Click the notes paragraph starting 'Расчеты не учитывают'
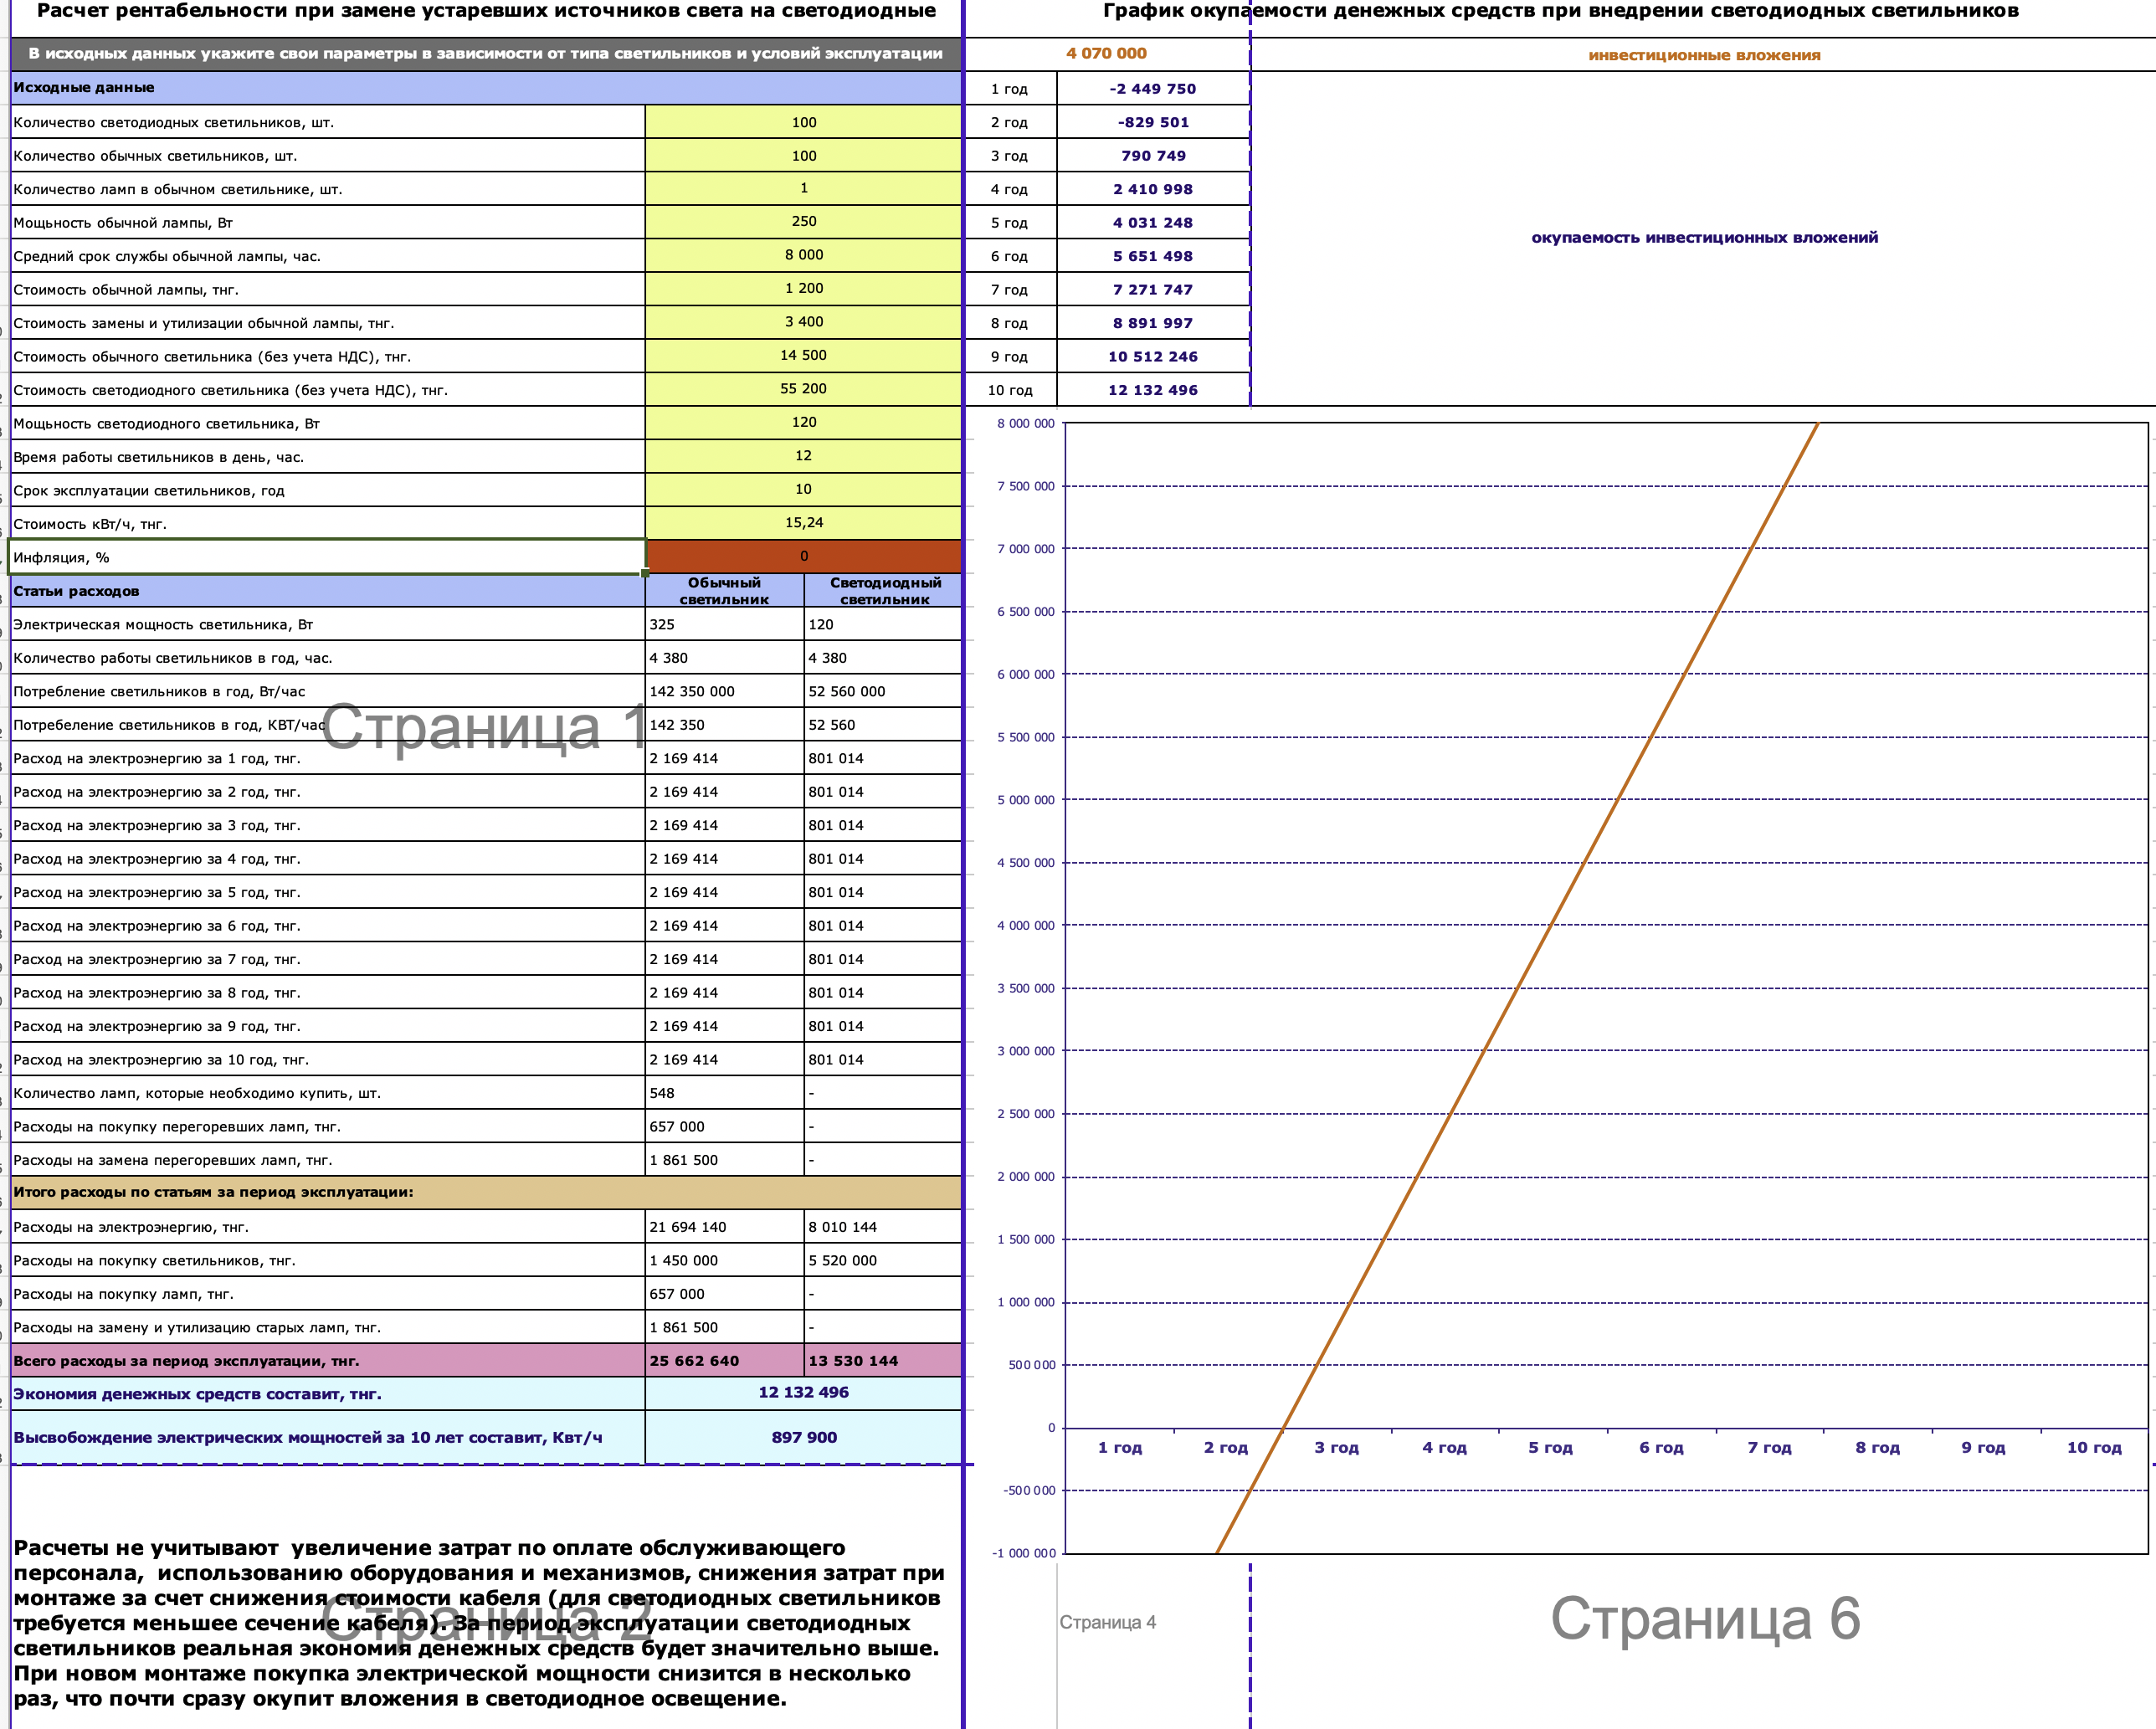 [478, 1623]
